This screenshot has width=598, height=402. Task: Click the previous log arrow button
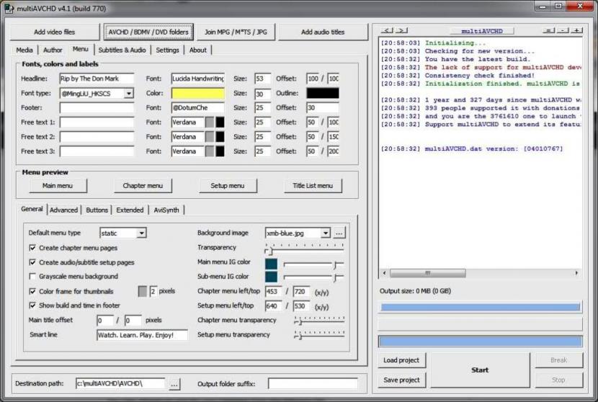pos(387,31)
